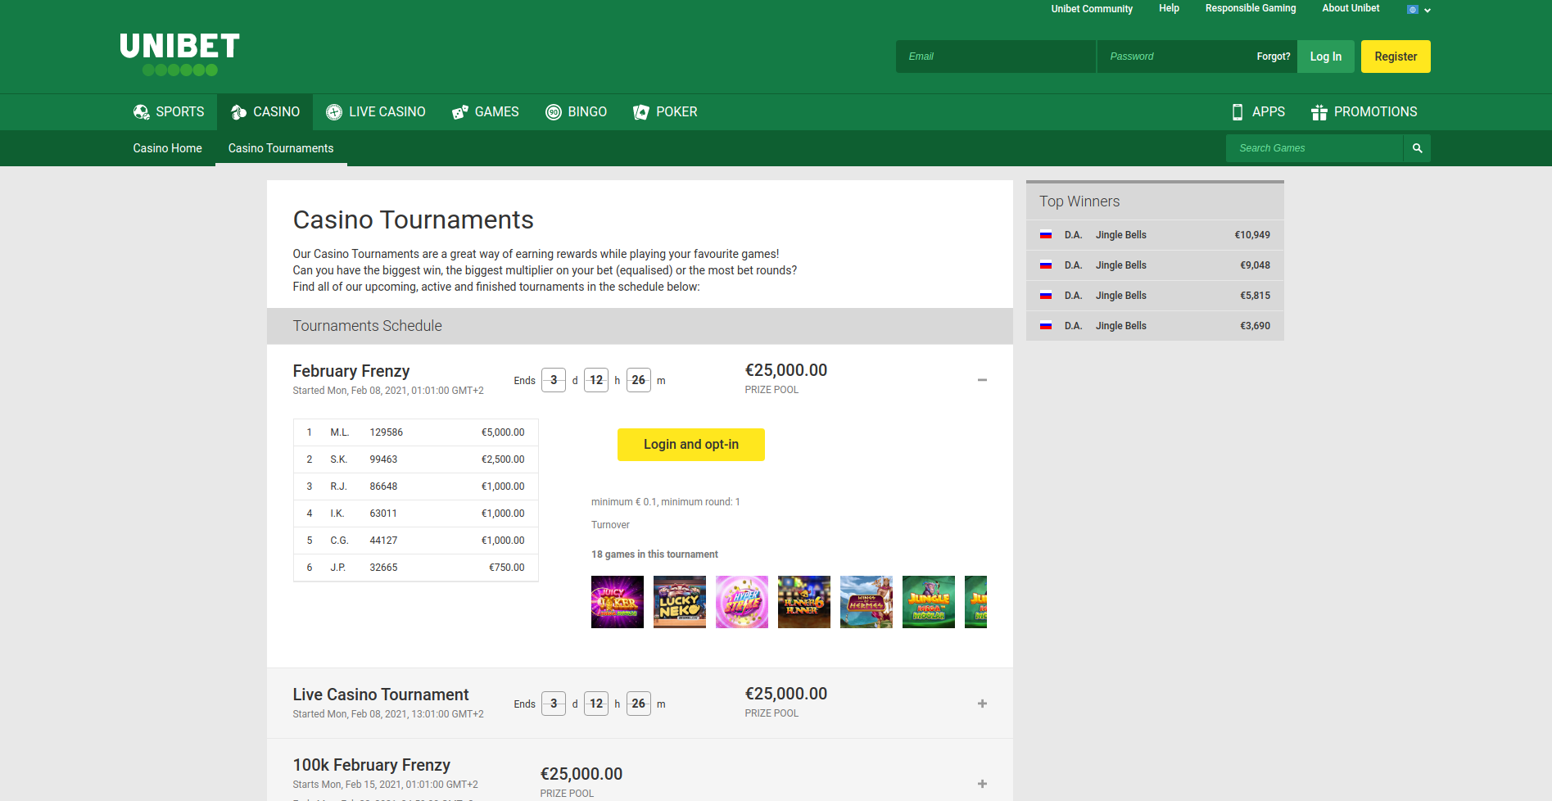Click the yellow Register button

coord(1395,57)
